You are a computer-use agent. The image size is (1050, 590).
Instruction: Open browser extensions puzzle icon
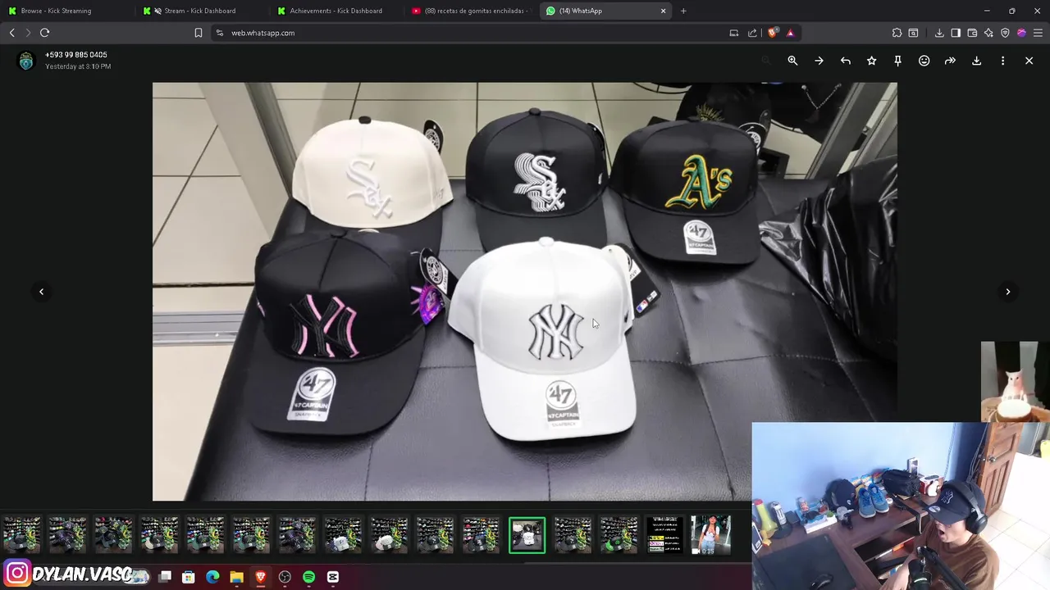(897, 33)
